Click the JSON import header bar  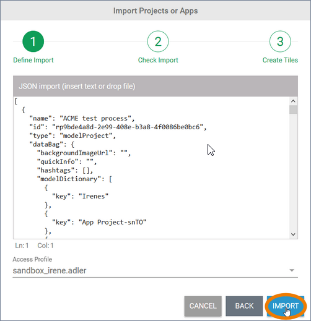[x=155, y=86]
